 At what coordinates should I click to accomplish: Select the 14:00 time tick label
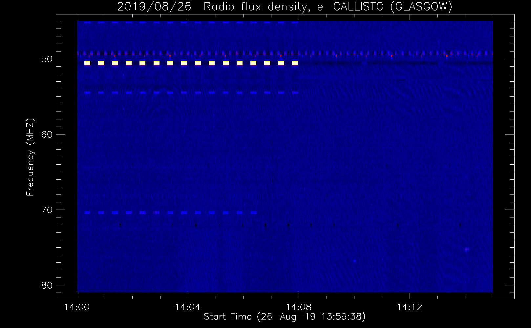click(x=77, y=307)
